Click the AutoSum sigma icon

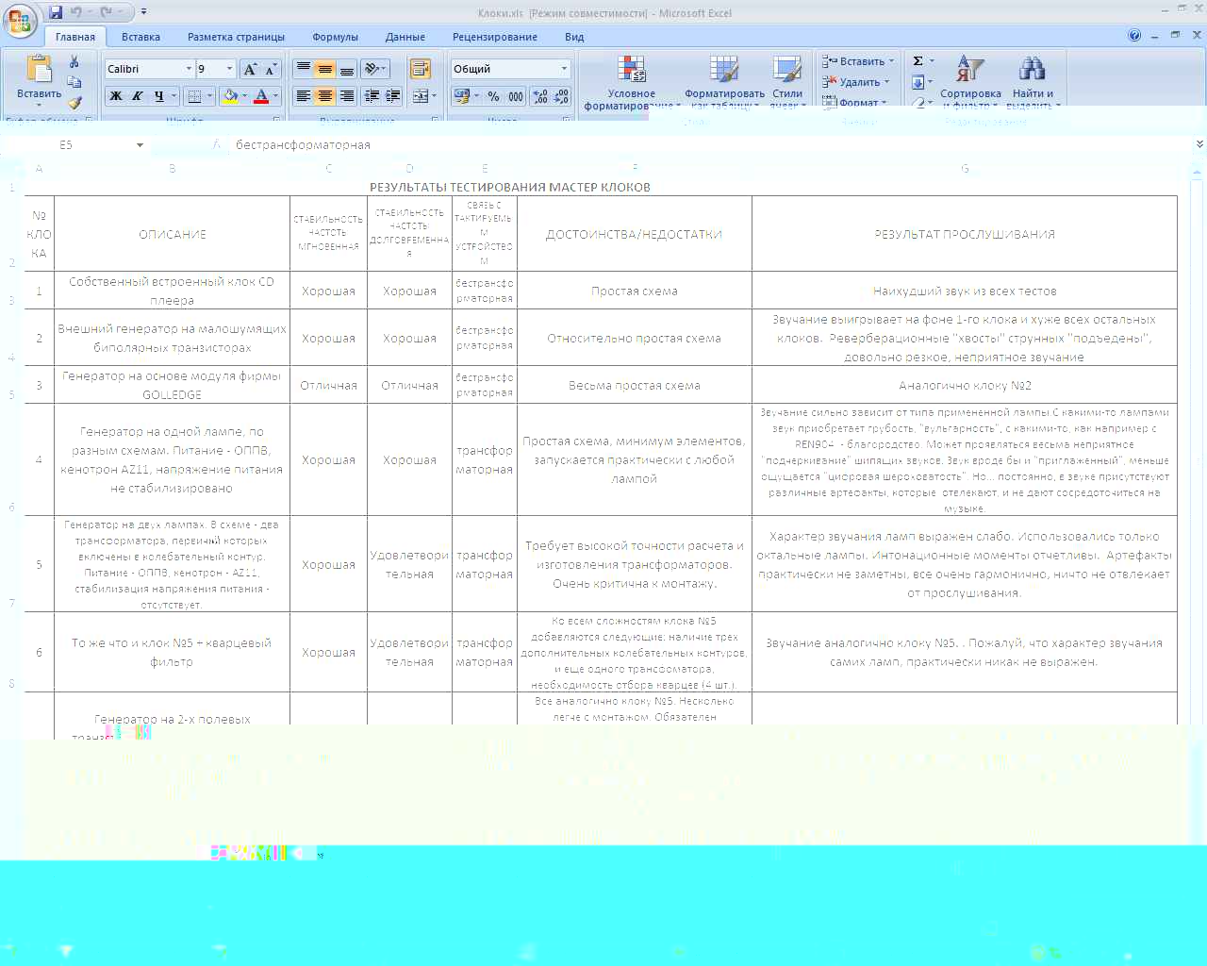click(918, 61)
